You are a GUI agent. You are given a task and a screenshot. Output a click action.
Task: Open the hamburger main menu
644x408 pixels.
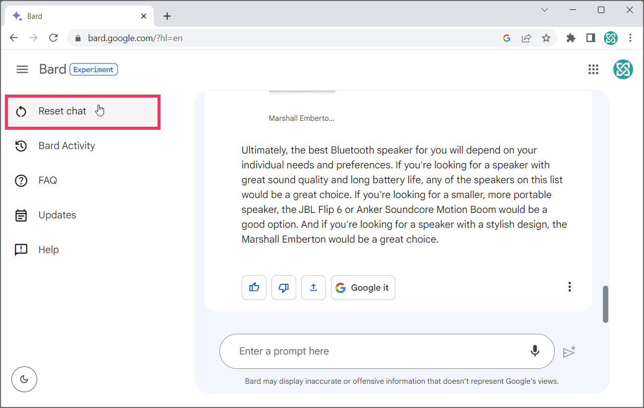22,69
